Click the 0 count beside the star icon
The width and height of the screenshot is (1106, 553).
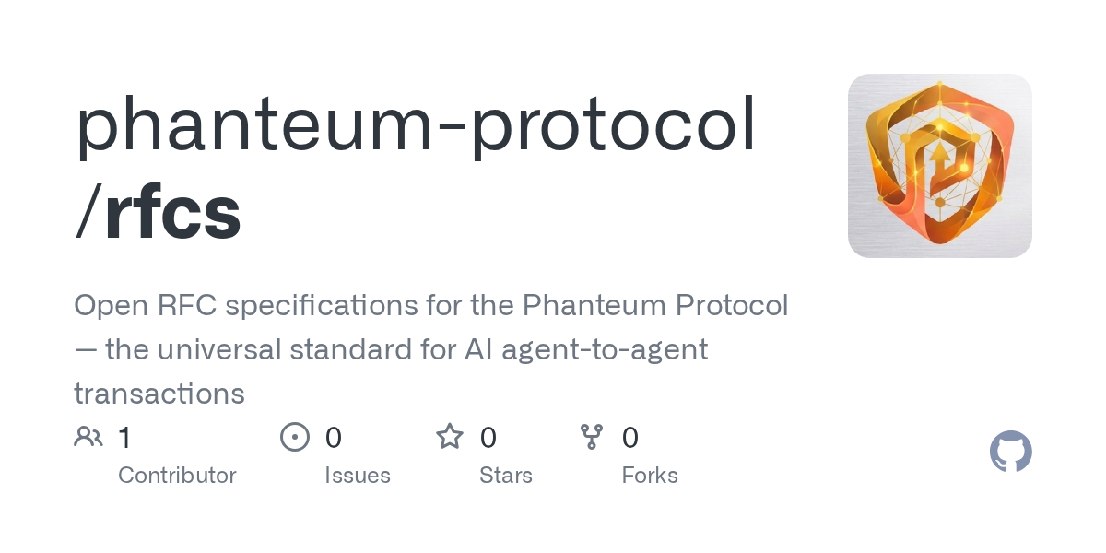click(x=488, y=438)
